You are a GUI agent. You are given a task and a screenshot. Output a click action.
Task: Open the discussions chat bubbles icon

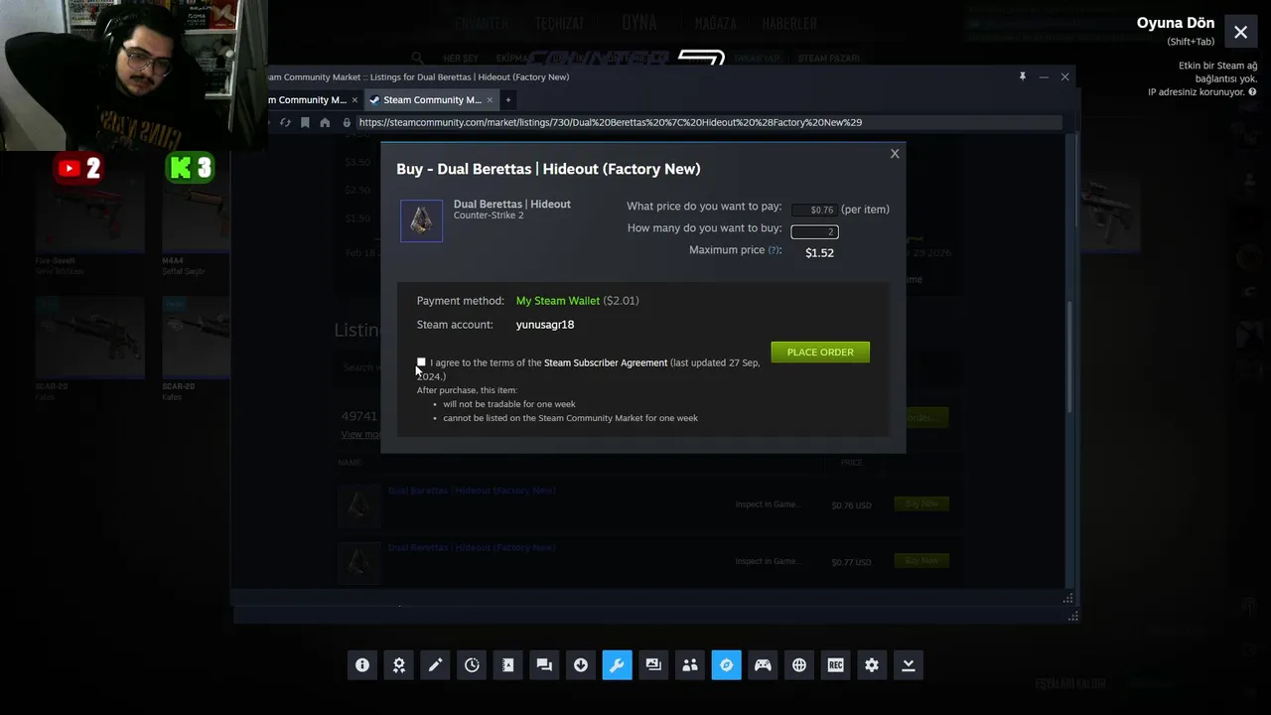tap(544, 665)
